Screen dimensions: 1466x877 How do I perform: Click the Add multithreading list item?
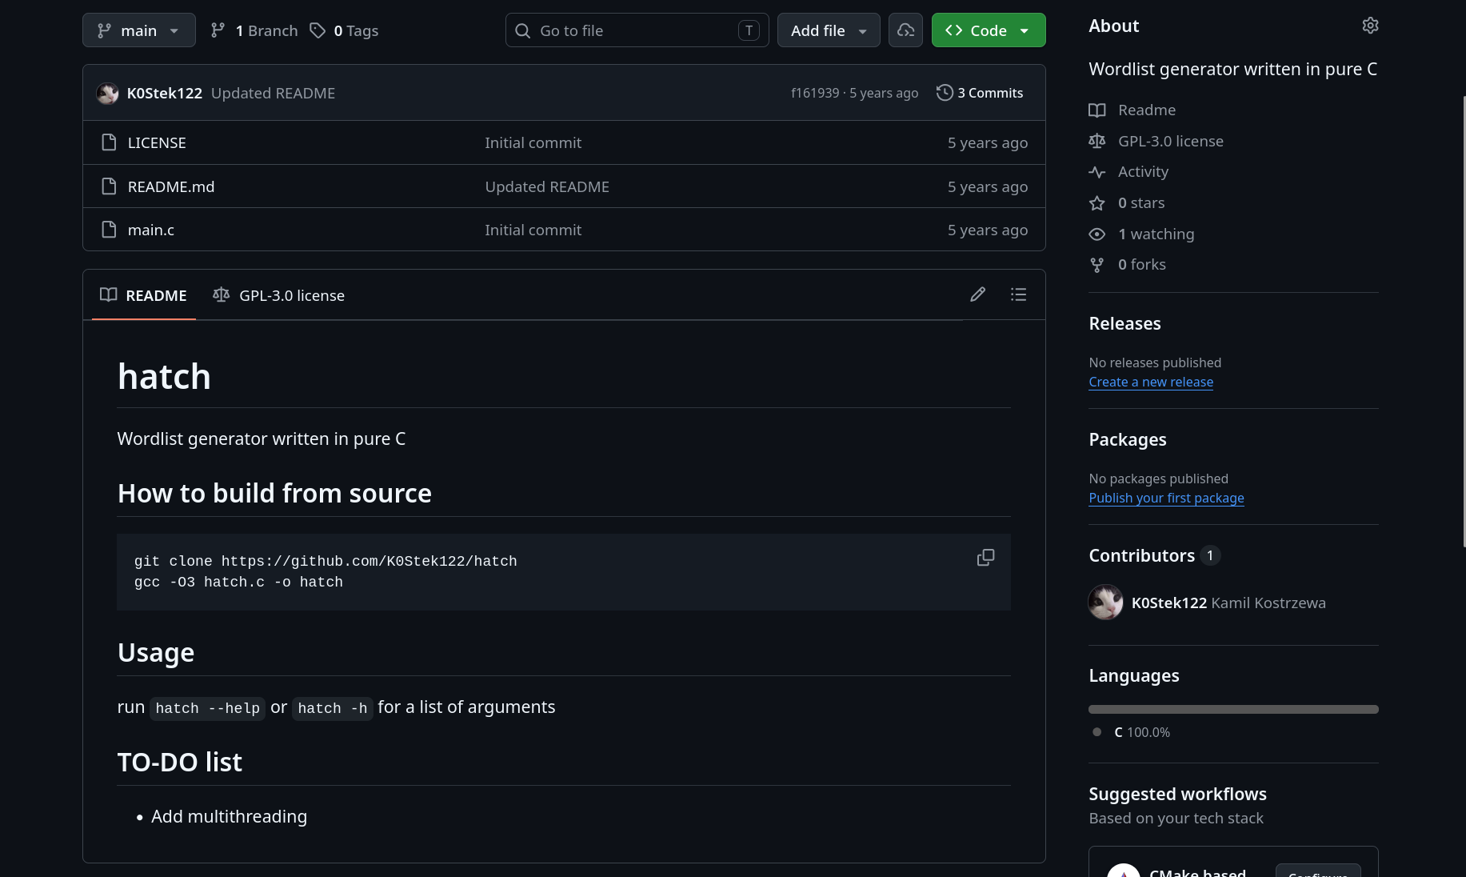coord(229,816)
